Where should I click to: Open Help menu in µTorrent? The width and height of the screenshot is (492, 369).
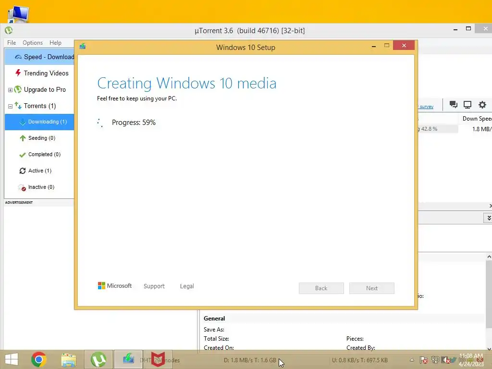point(55,43)
